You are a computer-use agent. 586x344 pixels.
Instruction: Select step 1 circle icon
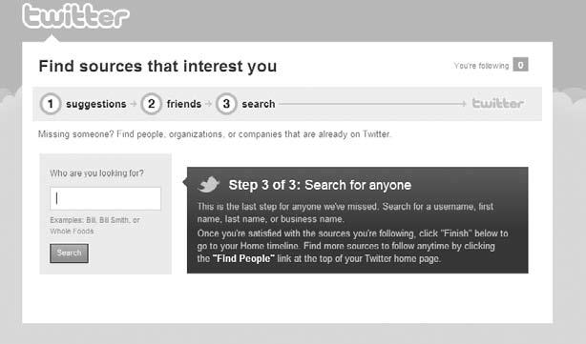click(x=50, y=104)
